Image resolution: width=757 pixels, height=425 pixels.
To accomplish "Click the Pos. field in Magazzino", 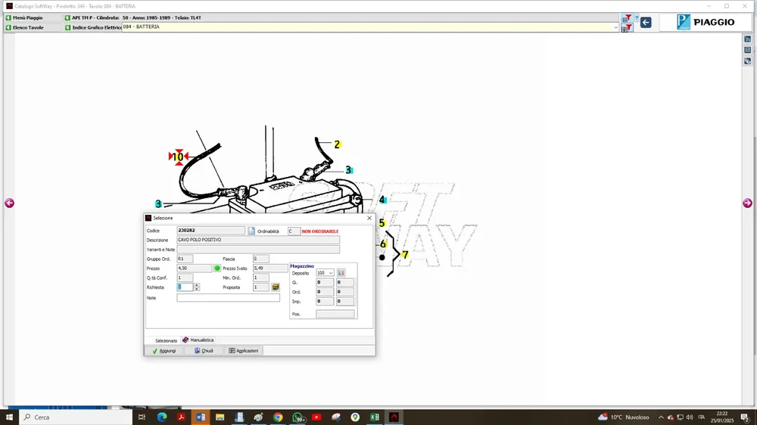I will [335, 314].
